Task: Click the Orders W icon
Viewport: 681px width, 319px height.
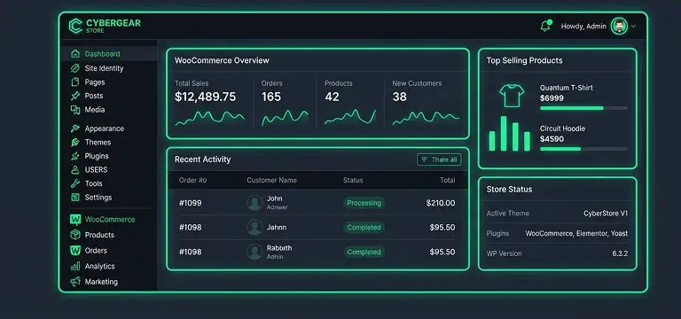Action: coord(75,251)
